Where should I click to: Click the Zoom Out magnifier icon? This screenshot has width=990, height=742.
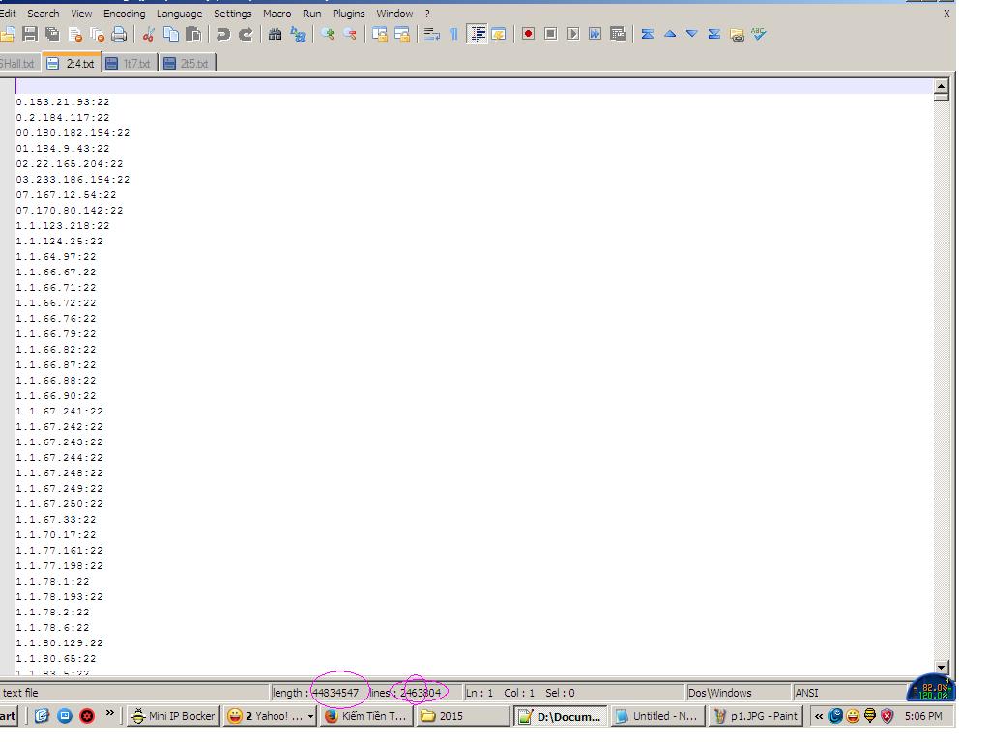pyautogui.click(x=350, y=34)
